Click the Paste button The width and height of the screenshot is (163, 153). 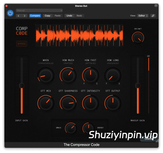(x=58, y=16)
